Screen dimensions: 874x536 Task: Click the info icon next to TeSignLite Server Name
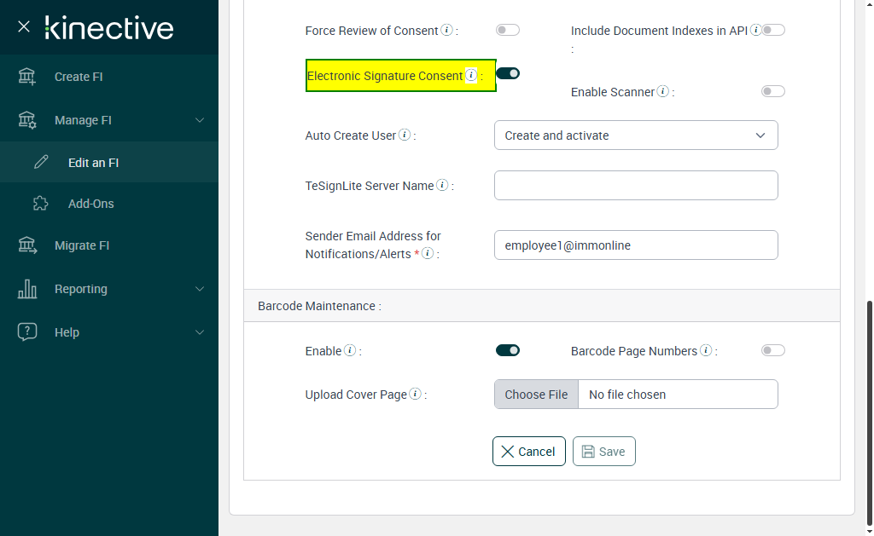[x=442, y=185]
